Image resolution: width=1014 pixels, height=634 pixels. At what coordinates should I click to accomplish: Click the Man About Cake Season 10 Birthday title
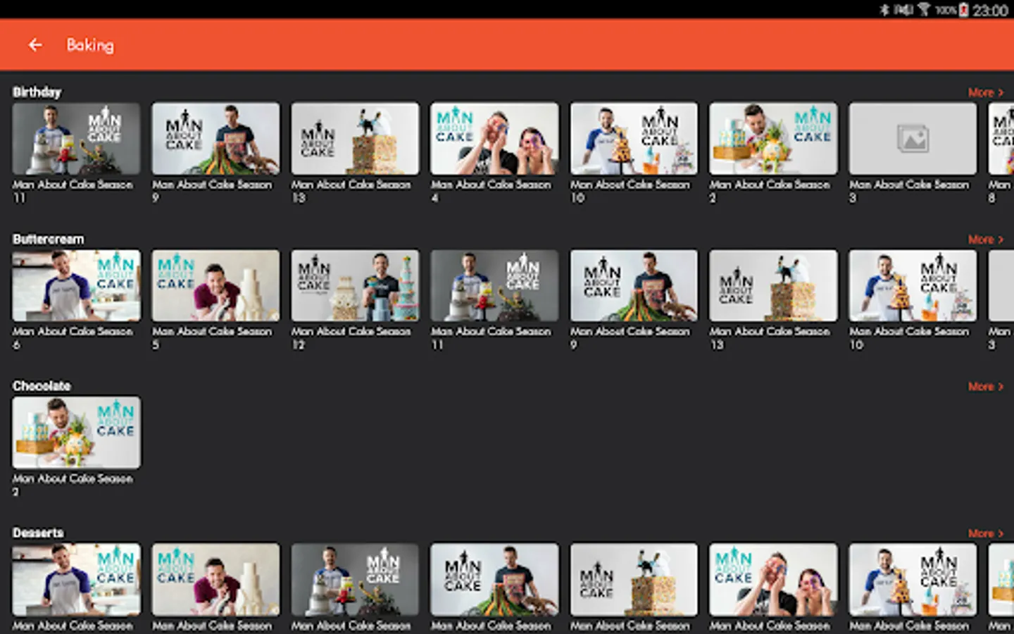[630, 191]
